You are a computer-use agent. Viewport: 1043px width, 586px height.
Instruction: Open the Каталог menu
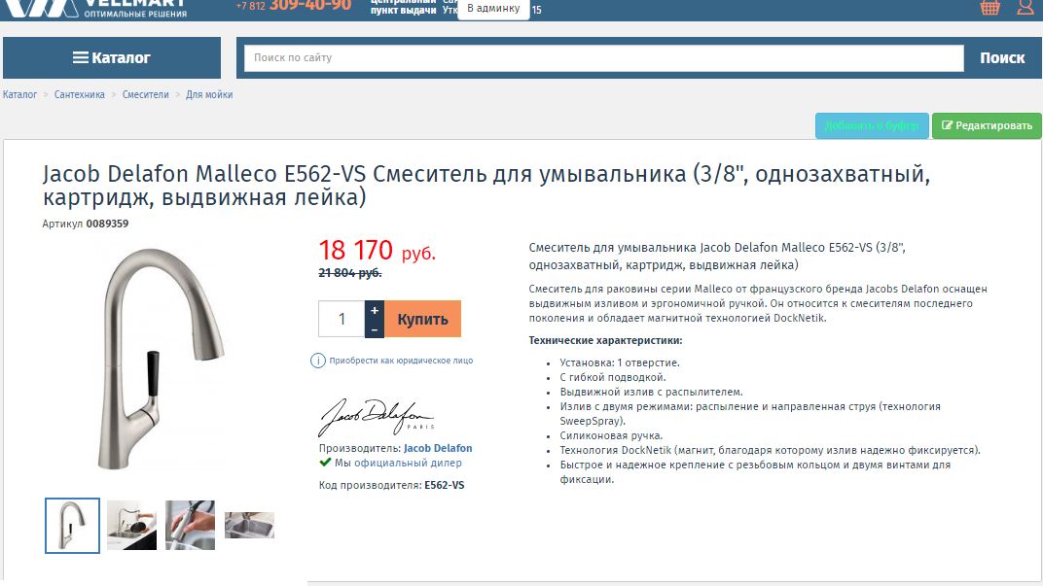112,57
